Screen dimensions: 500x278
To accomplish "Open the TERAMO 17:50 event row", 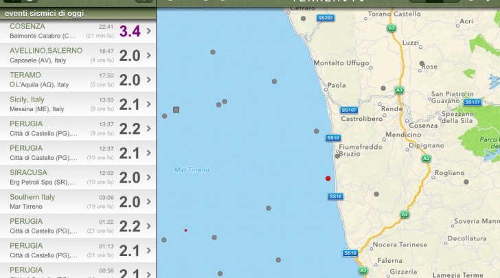I will (78, 80).
